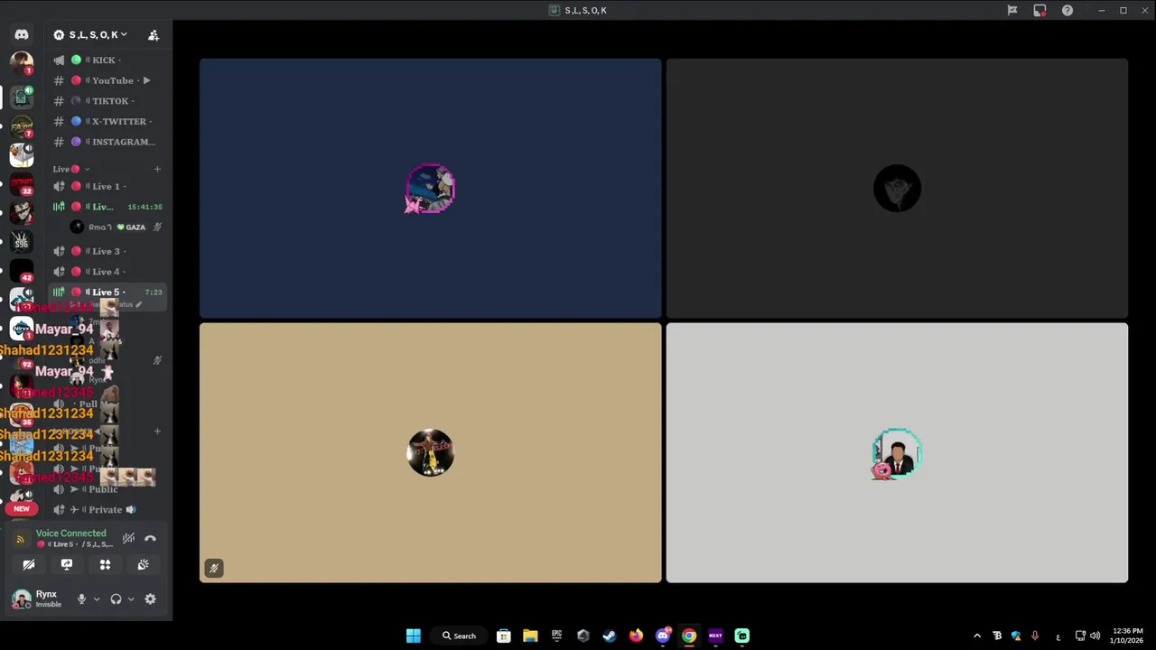Open the server with the 42 badge
Screen dimensions: 1156x650
tap(22, 271)
